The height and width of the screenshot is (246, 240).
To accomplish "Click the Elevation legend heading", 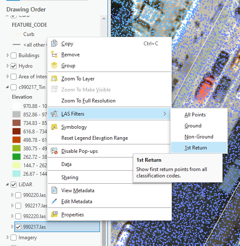I will click(22, 97).
